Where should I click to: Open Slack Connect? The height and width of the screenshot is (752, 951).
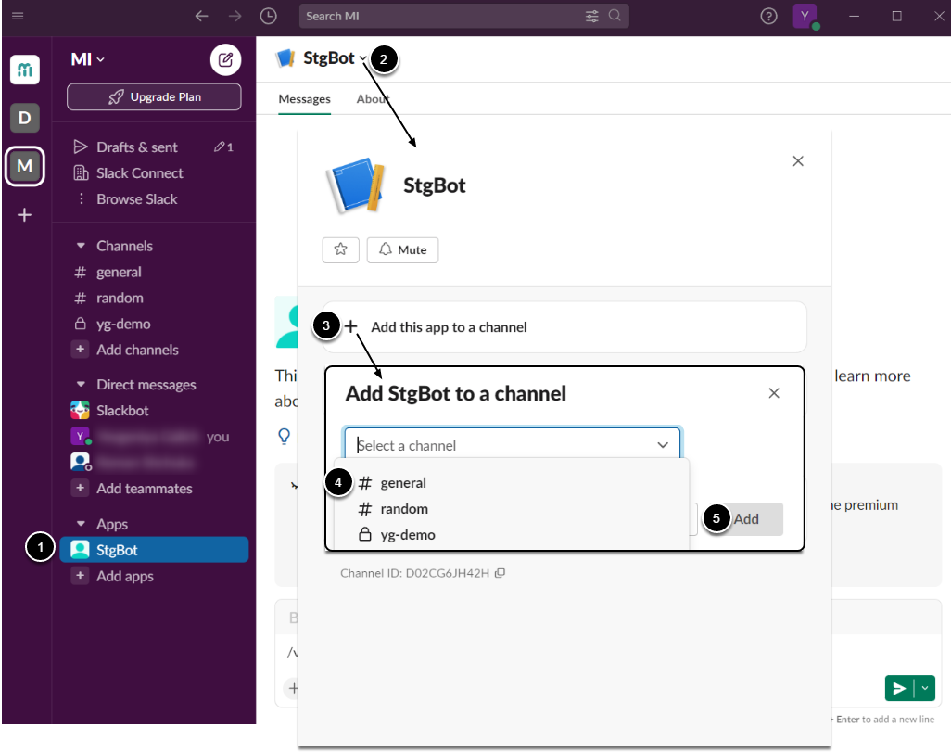(x=154, y=173)
